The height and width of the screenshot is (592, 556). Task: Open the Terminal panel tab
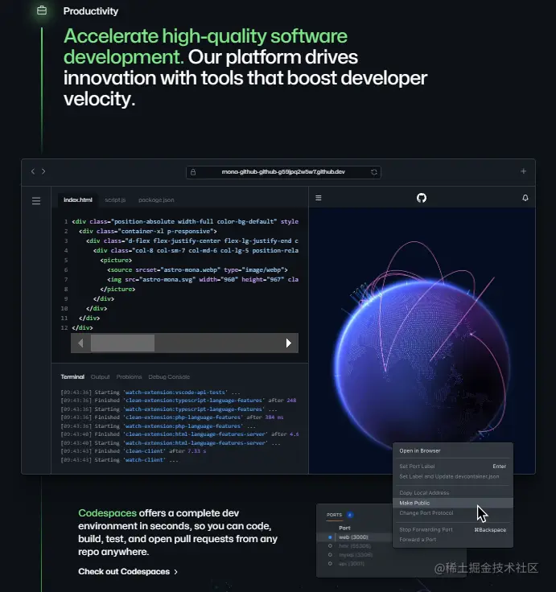pos(72,376)
